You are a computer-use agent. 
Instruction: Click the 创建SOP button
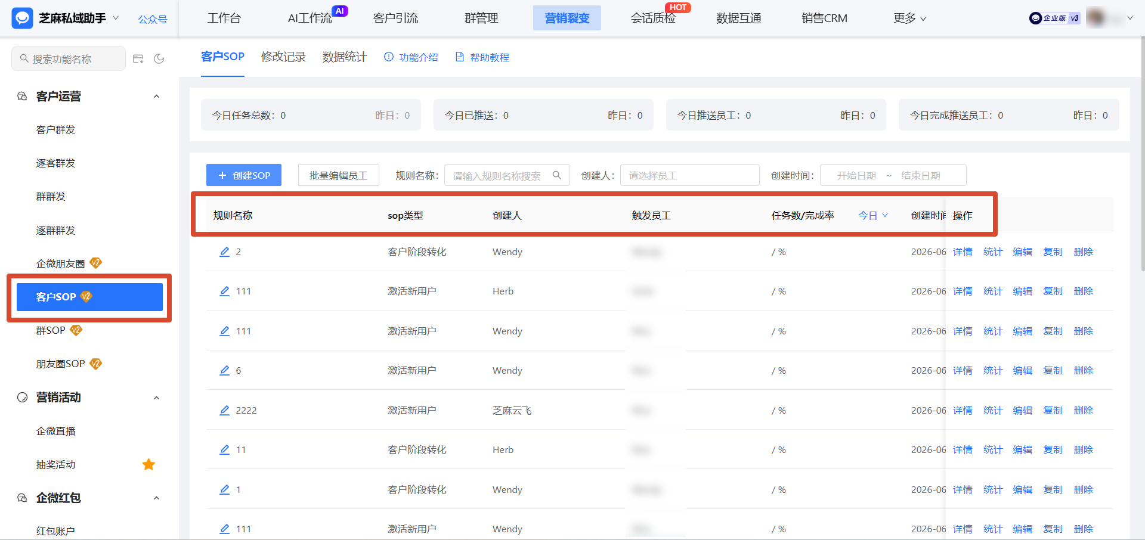244,175
